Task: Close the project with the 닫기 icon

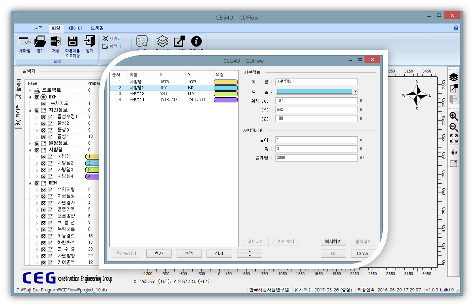Action: 89,41
